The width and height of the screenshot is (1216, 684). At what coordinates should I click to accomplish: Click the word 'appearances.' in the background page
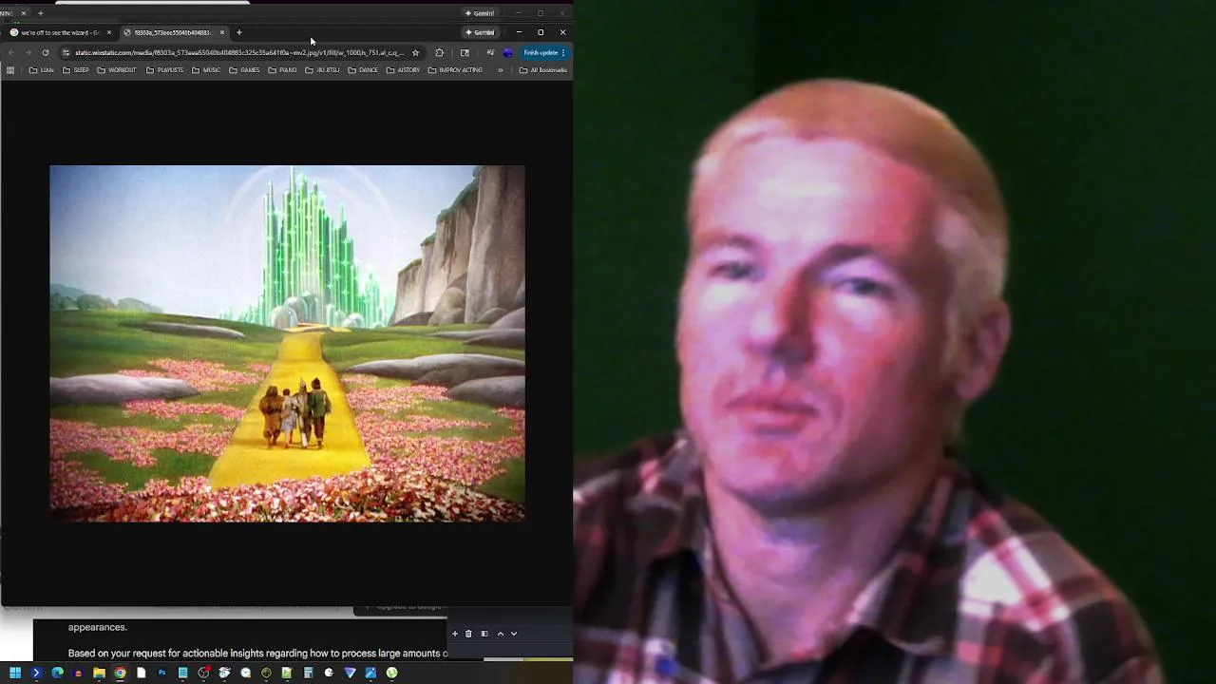(98, 627)
